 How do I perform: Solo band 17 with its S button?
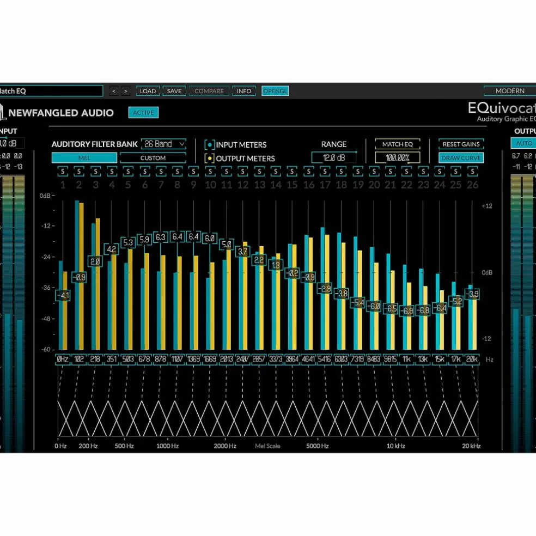(325, 171)
